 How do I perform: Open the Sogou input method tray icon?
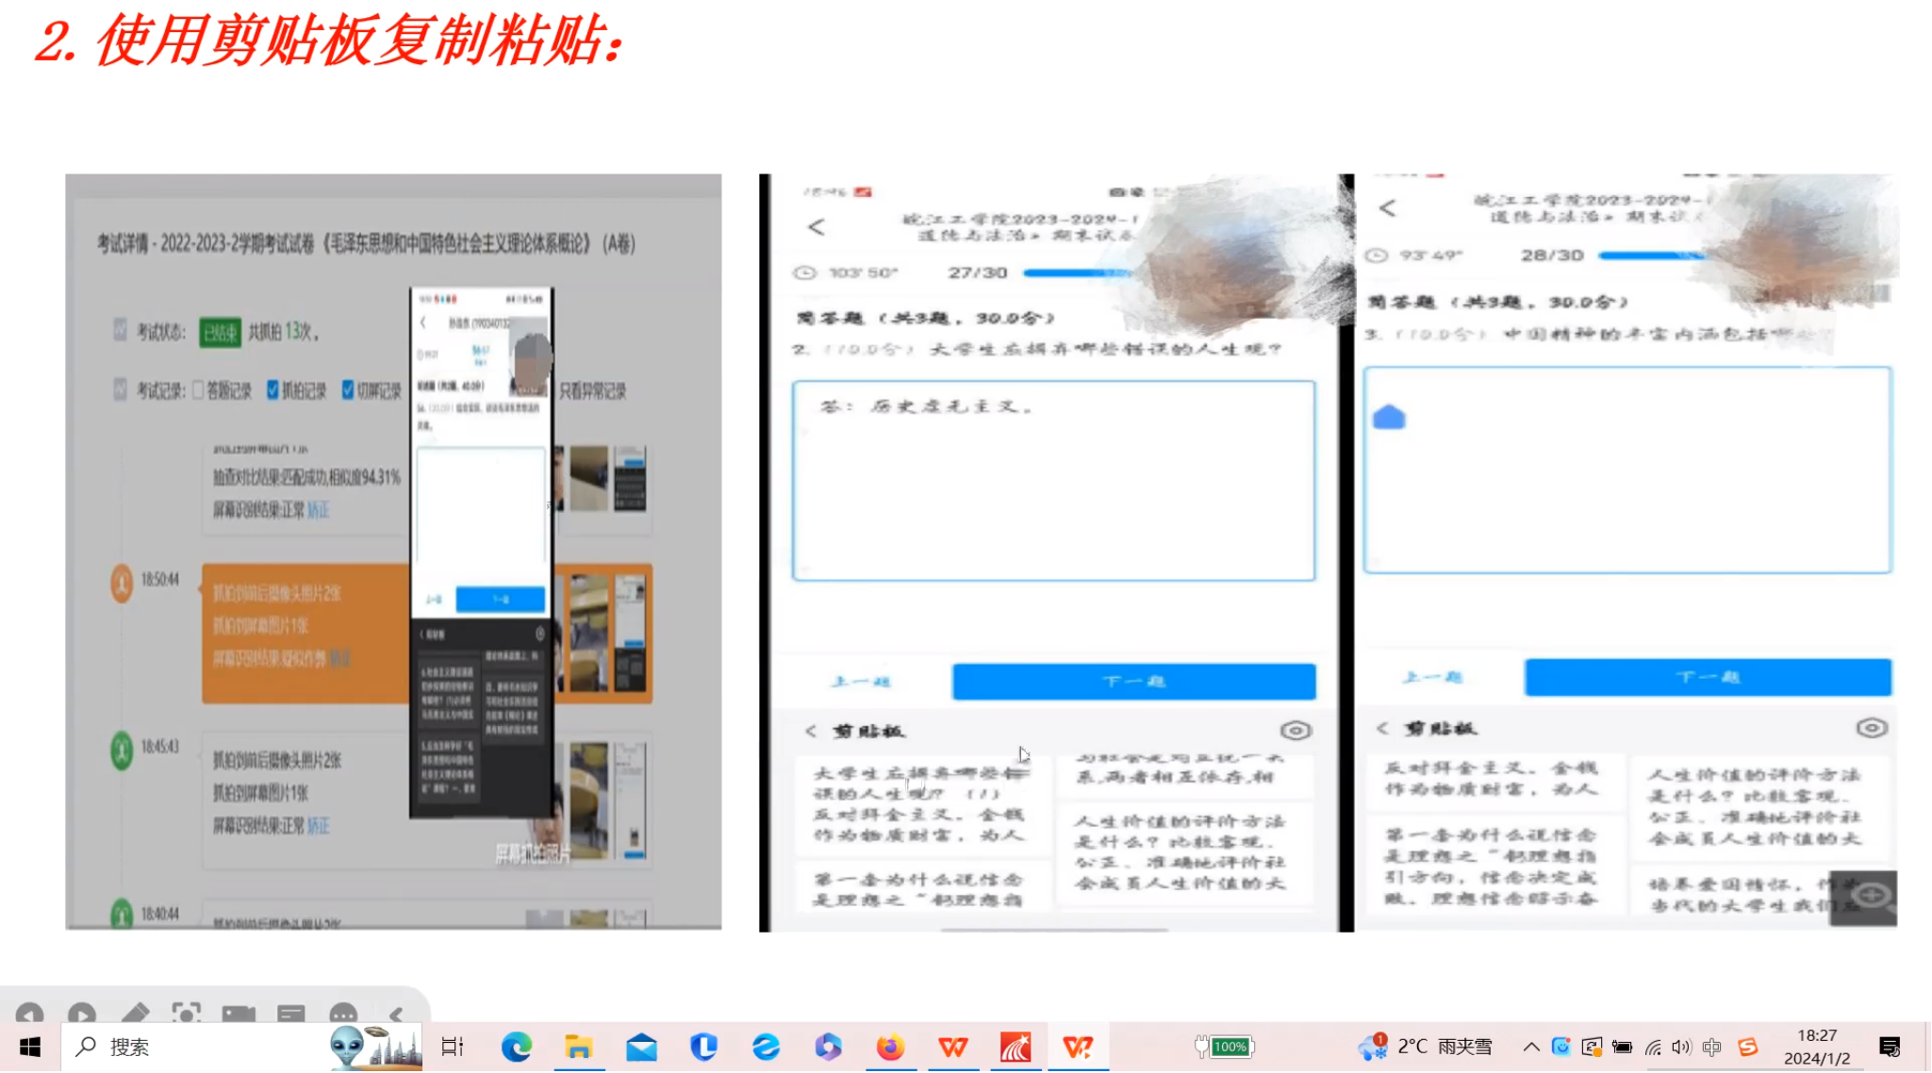[1747, 1047]
